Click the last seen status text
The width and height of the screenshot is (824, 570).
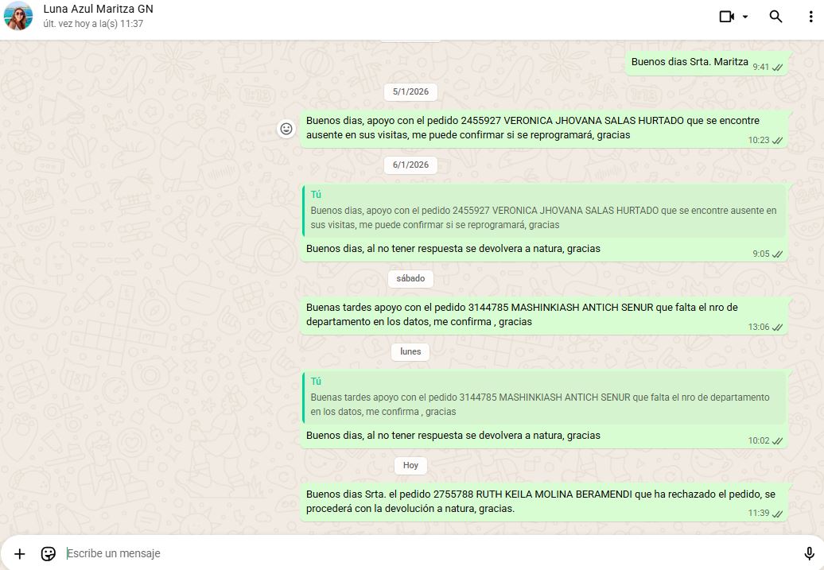point(93,24)
